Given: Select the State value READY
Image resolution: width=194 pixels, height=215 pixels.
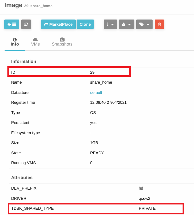Looking at the screenshot, I should [97, 153].
